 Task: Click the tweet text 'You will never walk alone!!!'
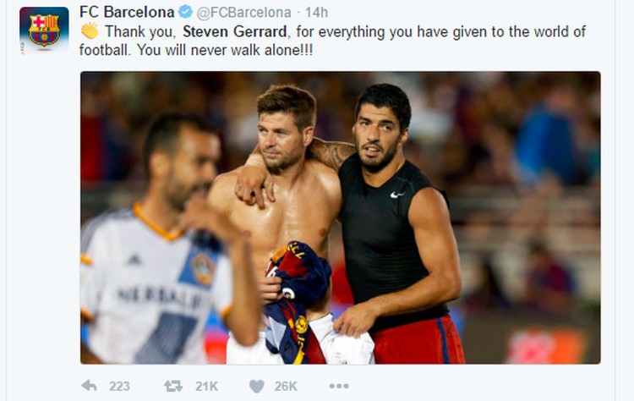click(224, 50)
